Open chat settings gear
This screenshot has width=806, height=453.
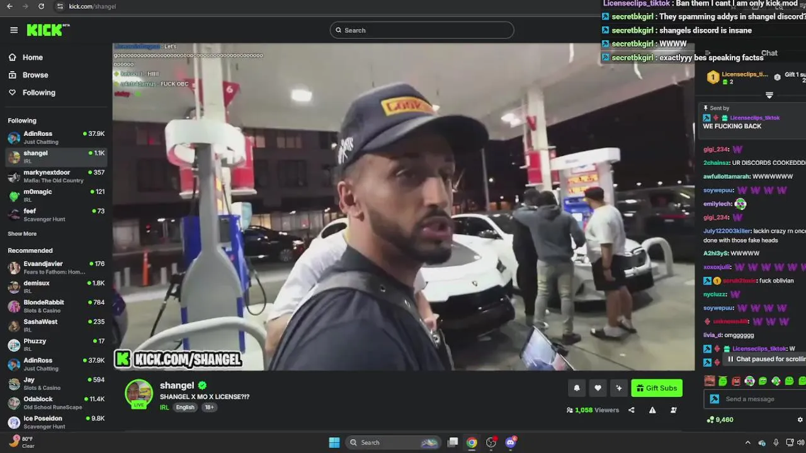[x=800, y=420]
